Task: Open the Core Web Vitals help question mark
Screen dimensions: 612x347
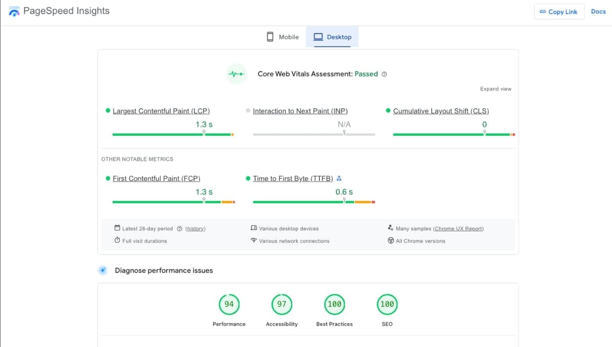Action: (x=385, y=74)
